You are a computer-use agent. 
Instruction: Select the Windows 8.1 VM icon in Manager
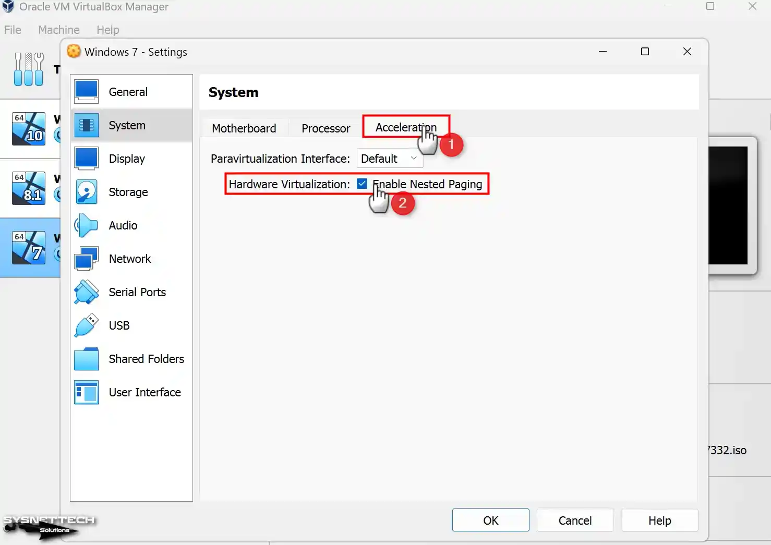pos(29,188)
